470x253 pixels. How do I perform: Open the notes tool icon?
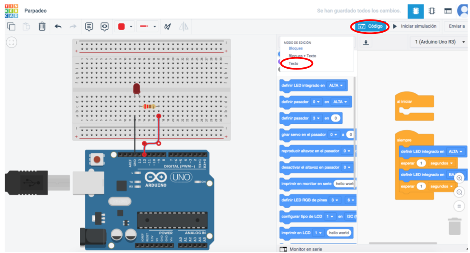(x=89, y=27)
